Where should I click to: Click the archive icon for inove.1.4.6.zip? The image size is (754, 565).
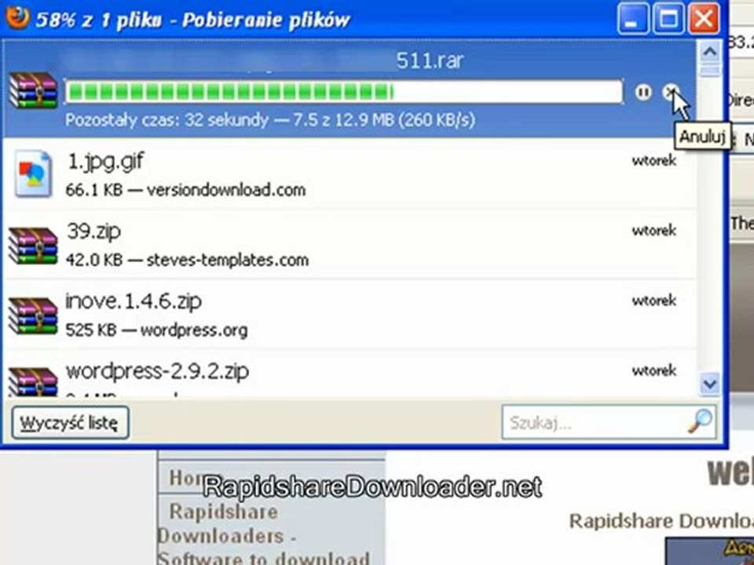[33, 315]
